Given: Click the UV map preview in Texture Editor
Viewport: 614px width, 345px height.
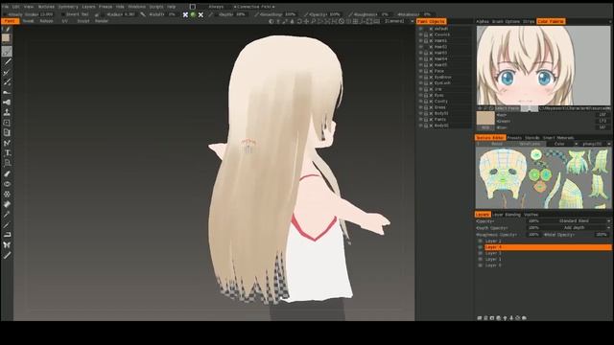Looking at the screenshot, I should [543, 178].
